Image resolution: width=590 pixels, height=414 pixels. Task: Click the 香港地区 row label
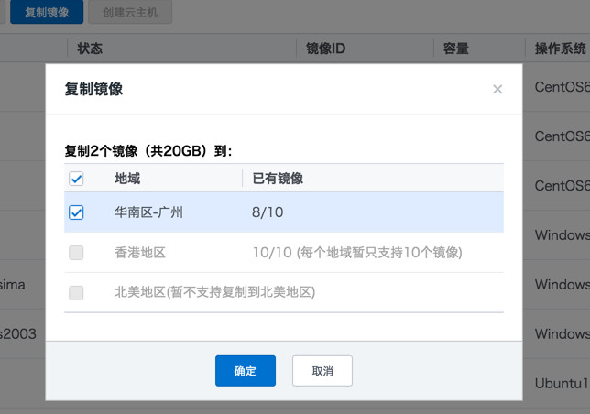point(139,253)
